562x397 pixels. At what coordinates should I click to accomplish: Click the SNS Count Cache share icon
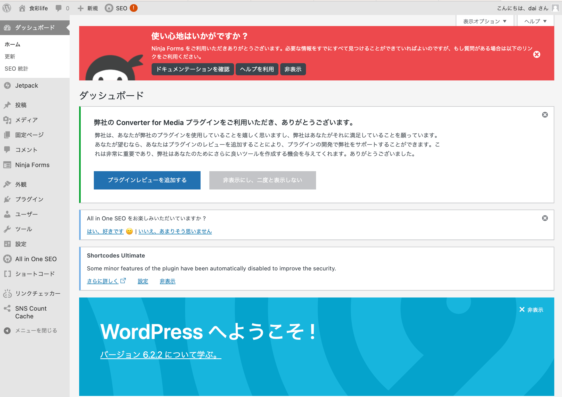[x=7, y=308]
